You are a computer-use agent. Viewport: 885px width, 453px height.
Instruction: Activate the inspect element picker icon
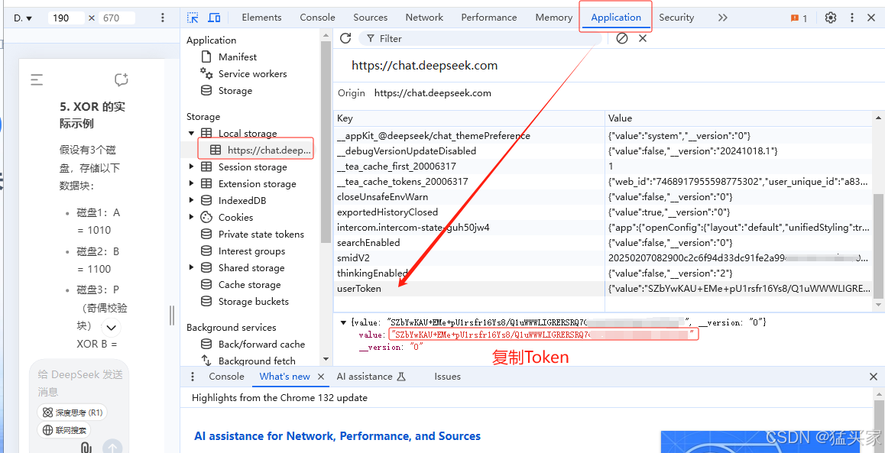(x=193, y=18)
